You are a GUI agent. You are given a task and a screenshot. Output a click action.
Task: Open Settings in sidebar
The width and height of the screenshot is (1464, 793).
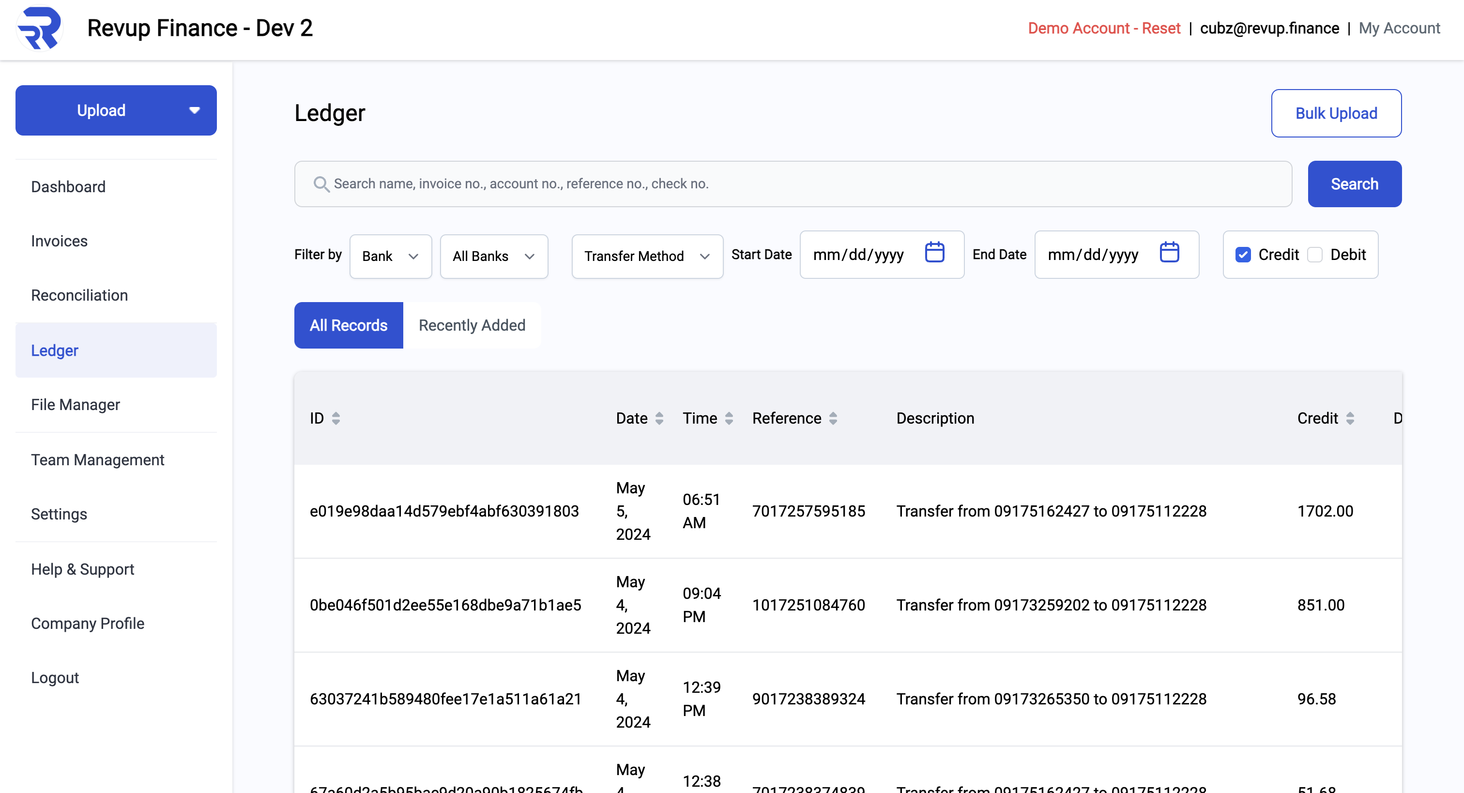point(116,514)
